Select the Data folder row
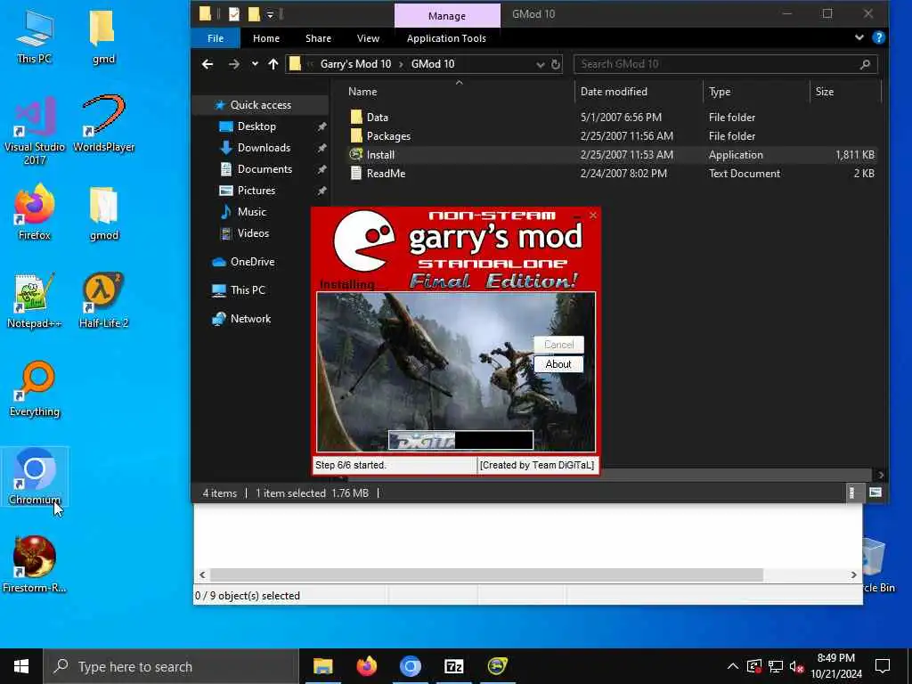This screenshot has width=912, height=684. [x=611, y=118]
